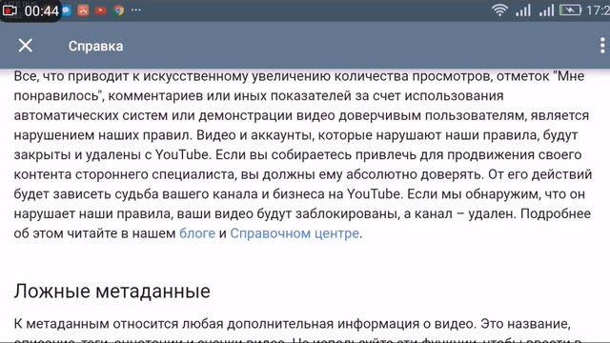Tap the status bar clock 17:2

[598, 10]
